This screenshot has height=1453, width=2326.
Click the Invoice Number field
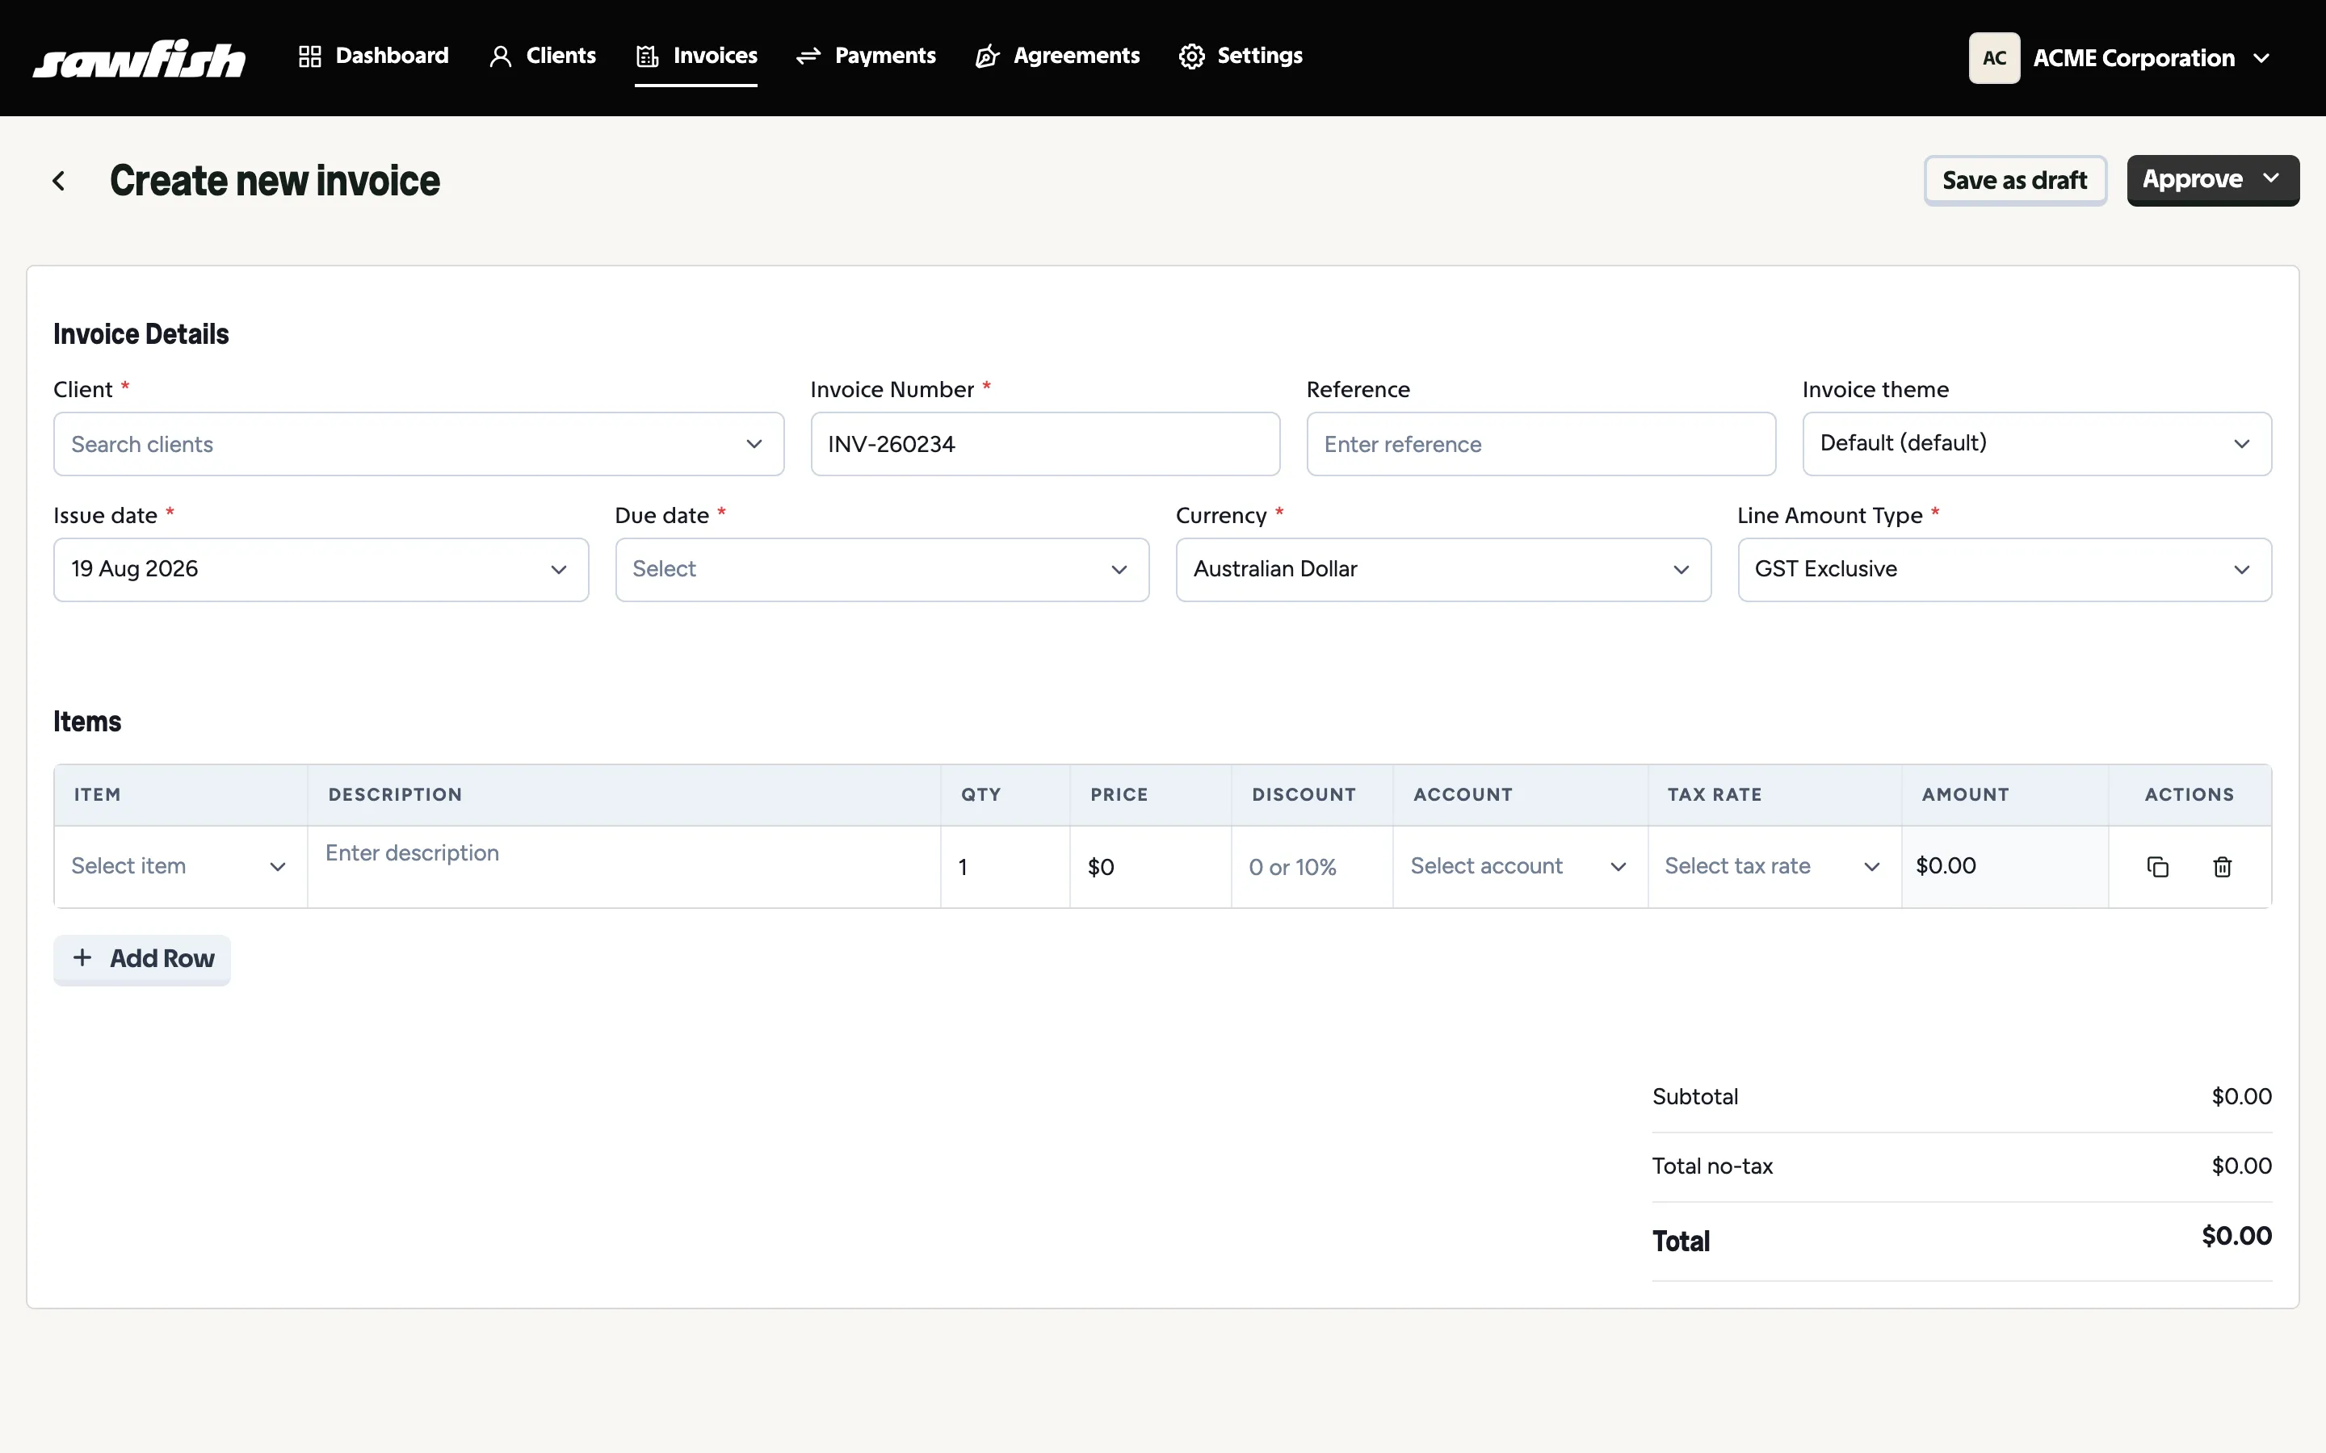tap(1045, 444)
